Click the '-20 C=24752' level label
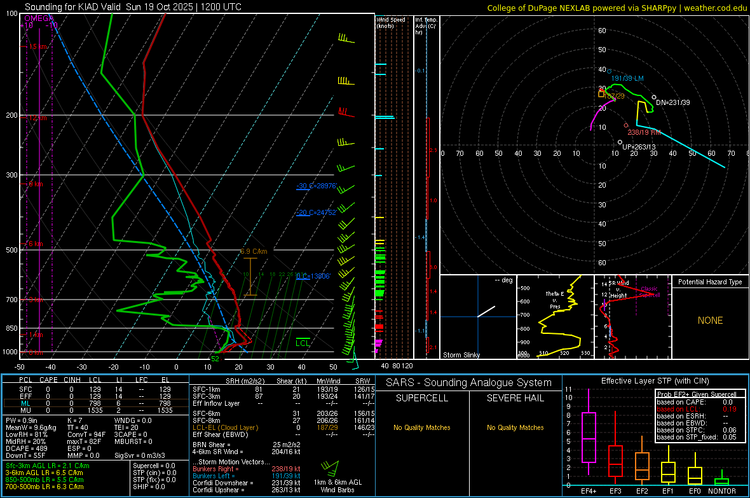750x498 pixels. (x=317, y=212)
